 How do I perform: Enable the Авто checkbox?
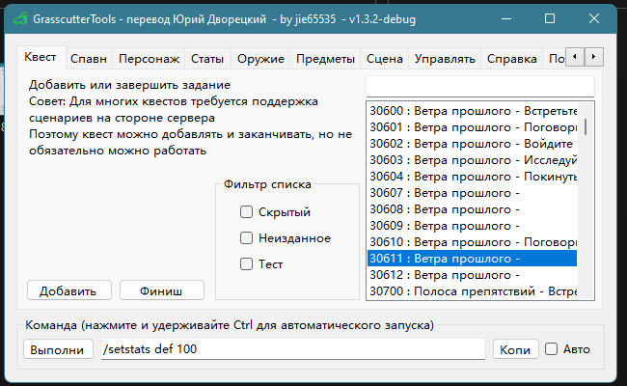pyautogui.click(x=552, y=349)
